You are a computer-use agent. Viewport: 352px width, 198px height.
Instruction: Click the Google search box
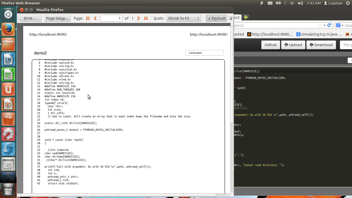pyautogui.click(x=348, y=25)
